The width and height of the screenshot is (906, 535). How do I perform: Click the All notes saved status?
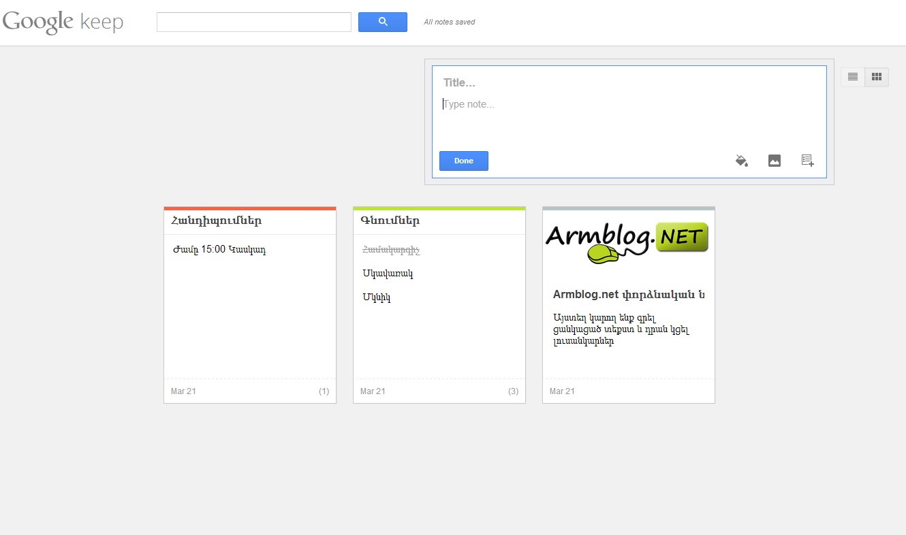click(450, 22)
